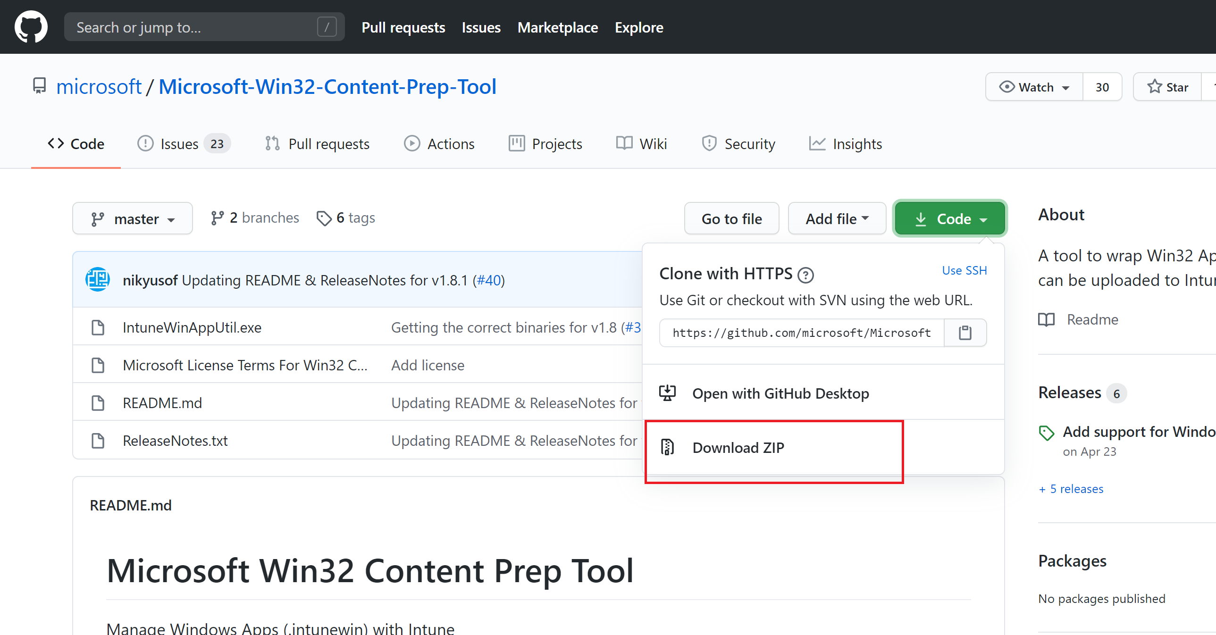
Task: Open README.md file in list
Action: [x=162, y=403]
